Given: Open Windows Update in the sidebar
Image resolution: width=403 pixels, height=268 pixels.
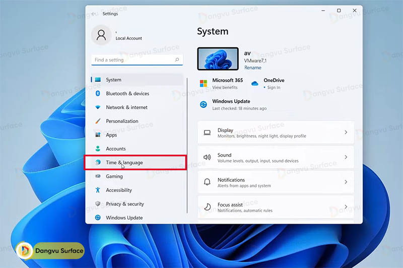Looking at the screenshot, I should click(137, 218).
